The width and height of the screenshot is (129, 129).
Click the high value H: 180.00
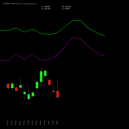[67, 7]
